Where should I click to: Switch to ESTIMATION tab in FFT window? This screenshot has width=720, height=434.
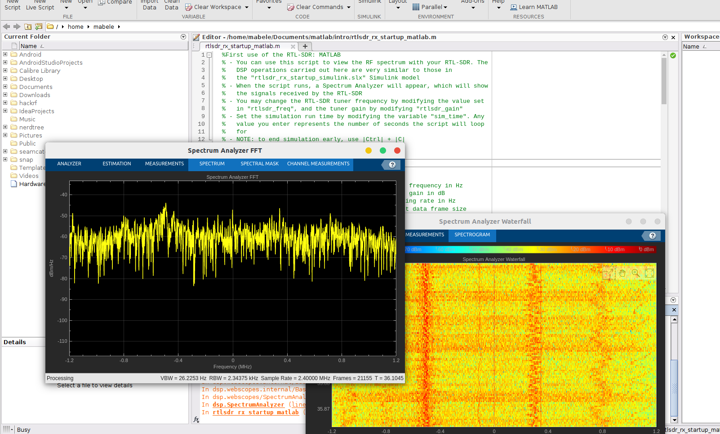pos(117,164)
